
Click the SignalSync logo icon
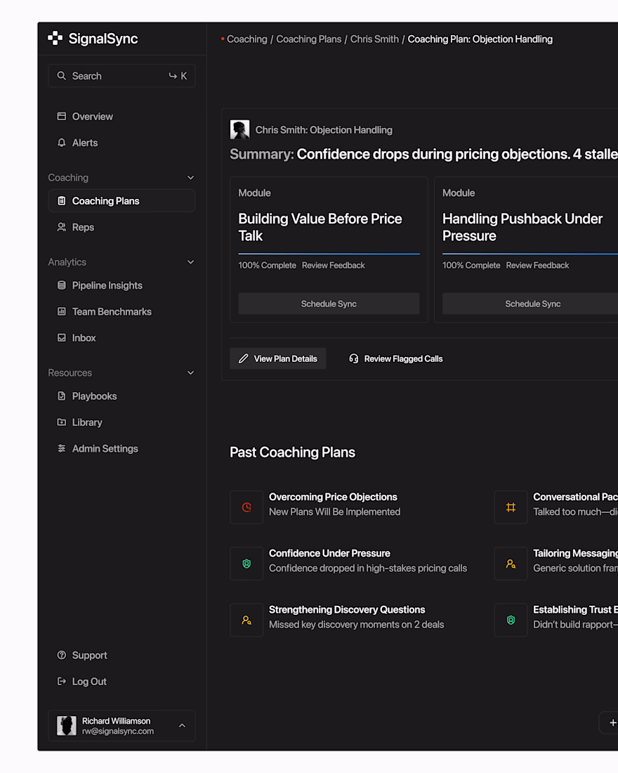point(55,39)
